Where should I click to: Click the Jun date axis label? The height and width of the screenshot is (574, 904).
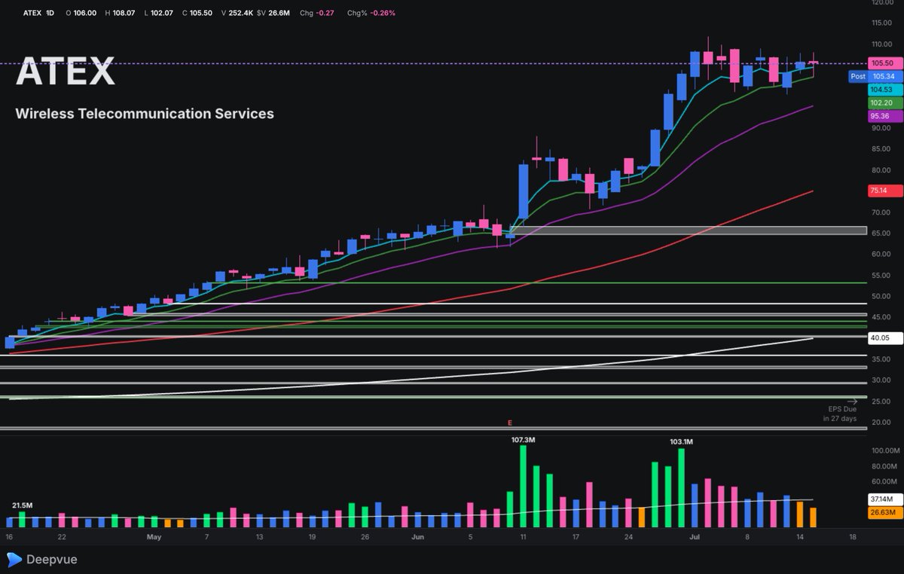click(419, 537)
